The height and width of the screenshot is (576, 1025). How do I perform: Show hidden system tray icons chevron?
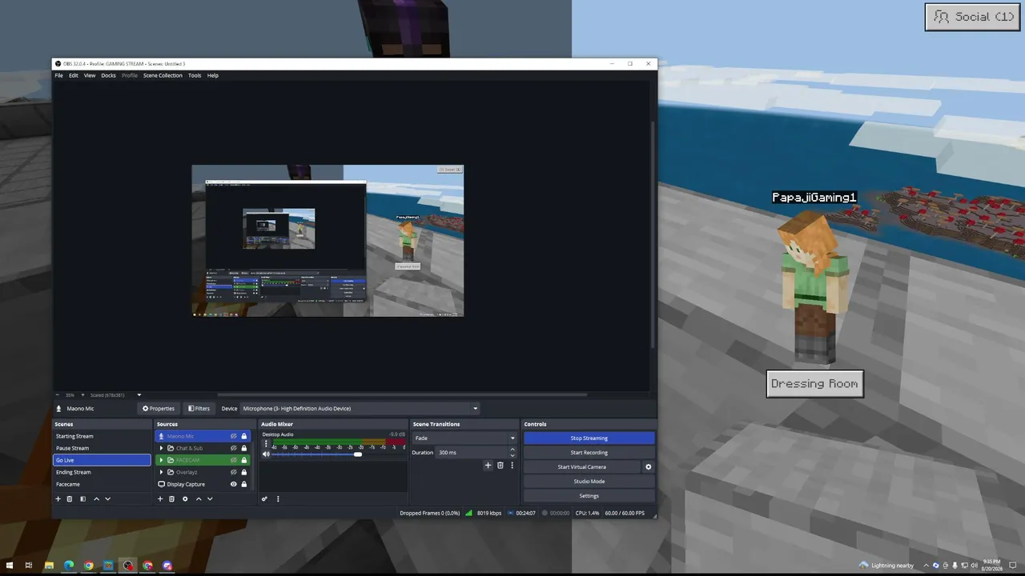coord(927,566)
